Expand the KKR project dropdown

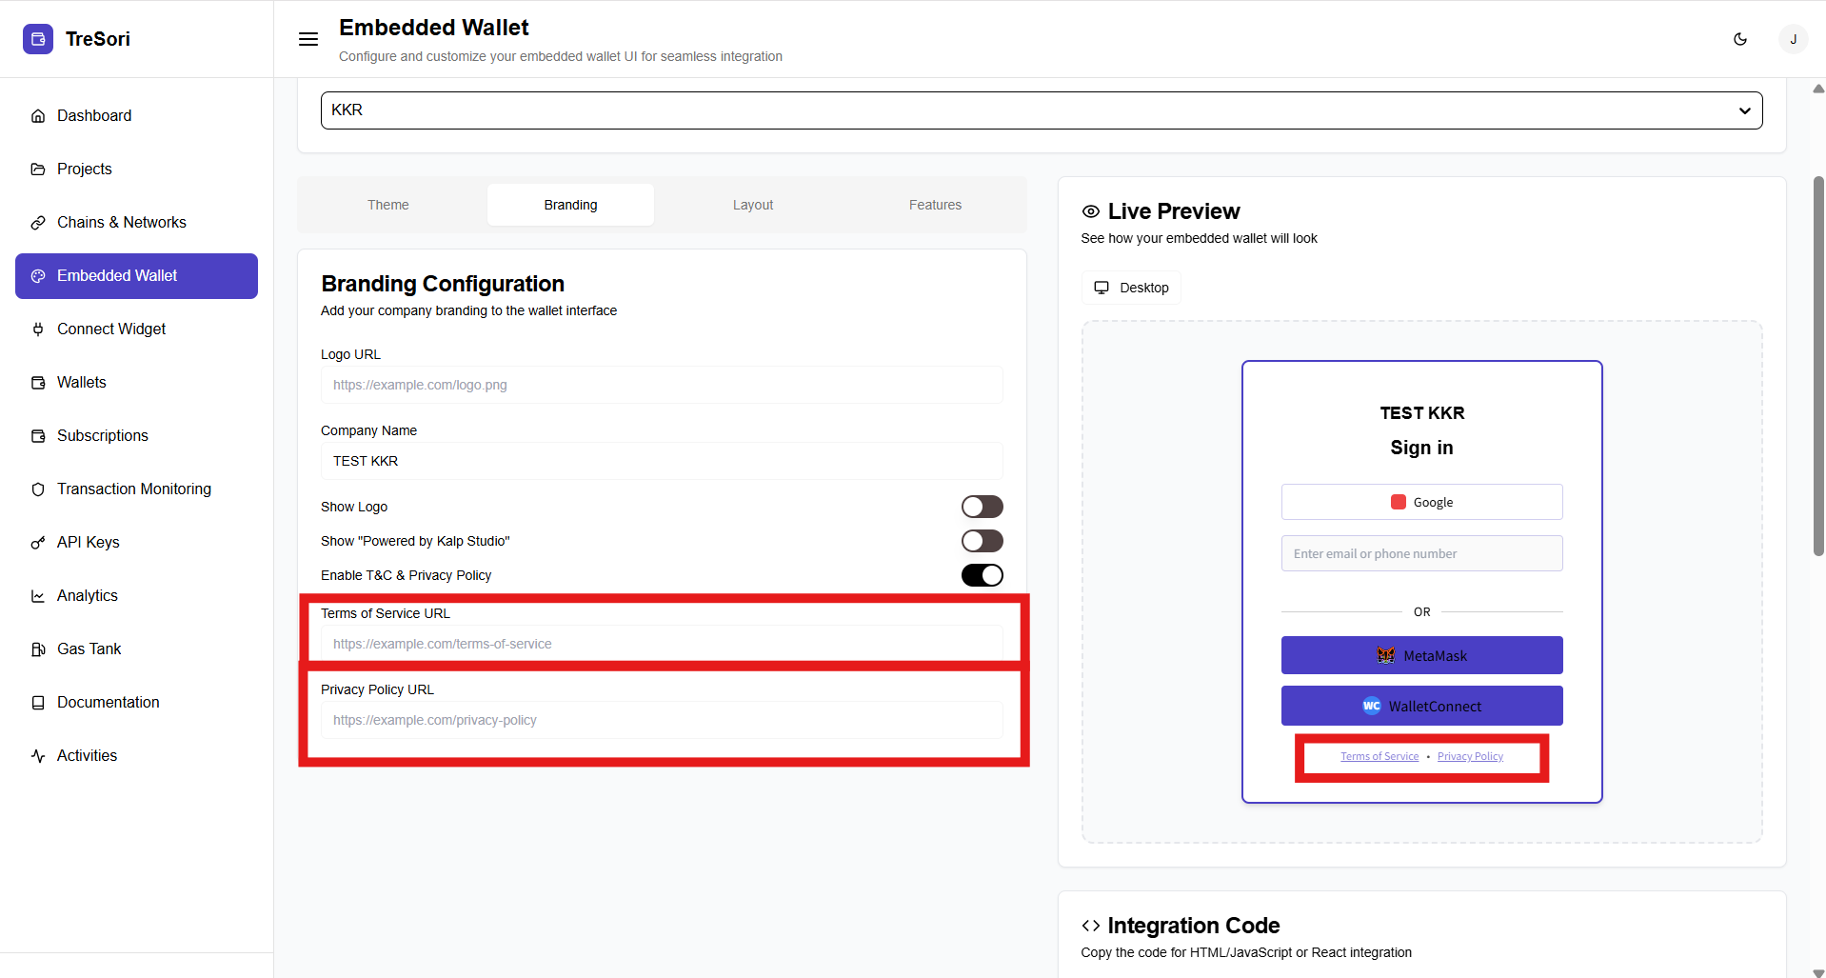(1041, 110)
